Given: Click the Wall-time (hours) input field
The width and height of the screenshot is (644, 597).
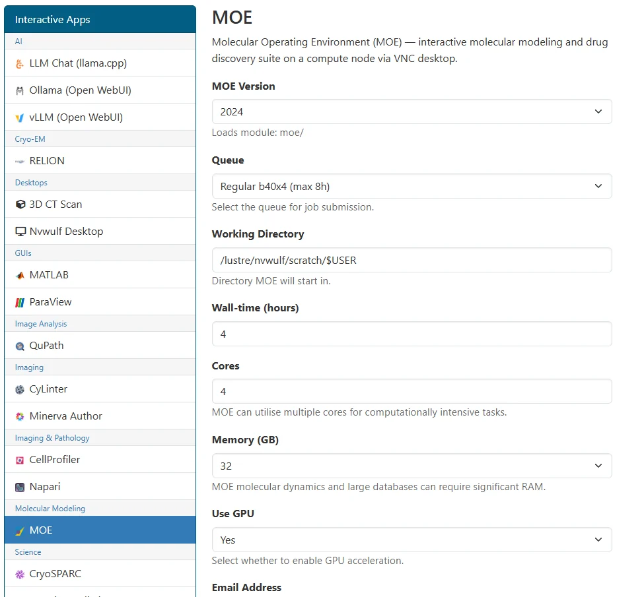Looking at the screenshot, I should (x=411, y=334).
